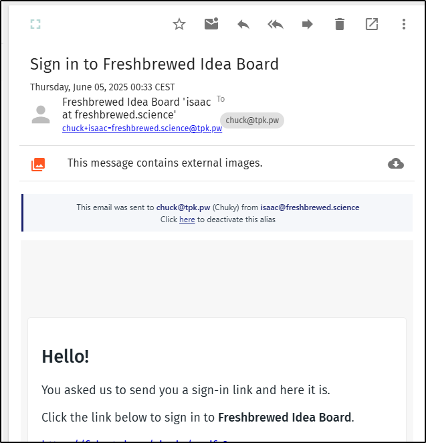The image size is (426, 443).
Task: Open the chuck+isaac=freshbrewed.science@tpk.pw address link
Action: pyautogui.click(x=142, y=128)
